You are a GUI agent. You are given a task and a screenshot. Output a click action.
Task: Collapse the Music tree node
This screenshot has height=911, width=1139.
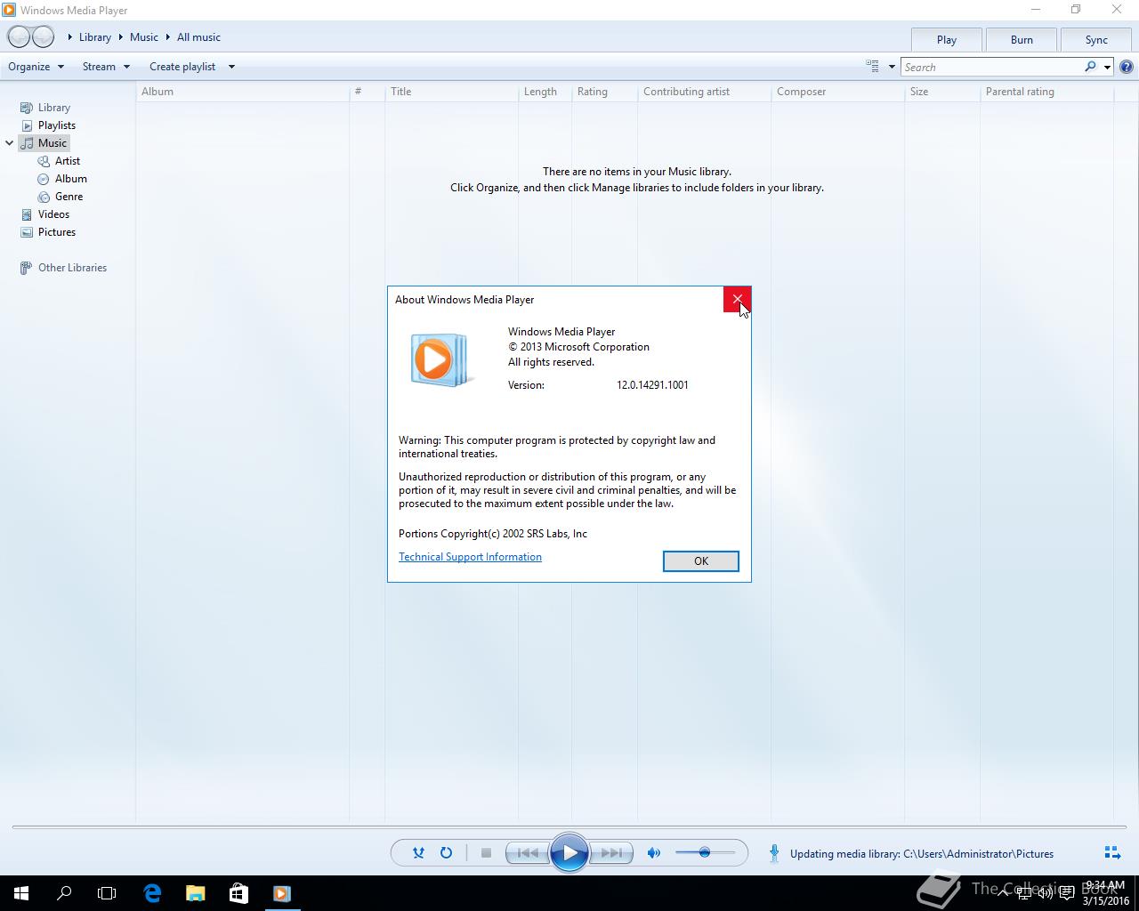point(10,143)
